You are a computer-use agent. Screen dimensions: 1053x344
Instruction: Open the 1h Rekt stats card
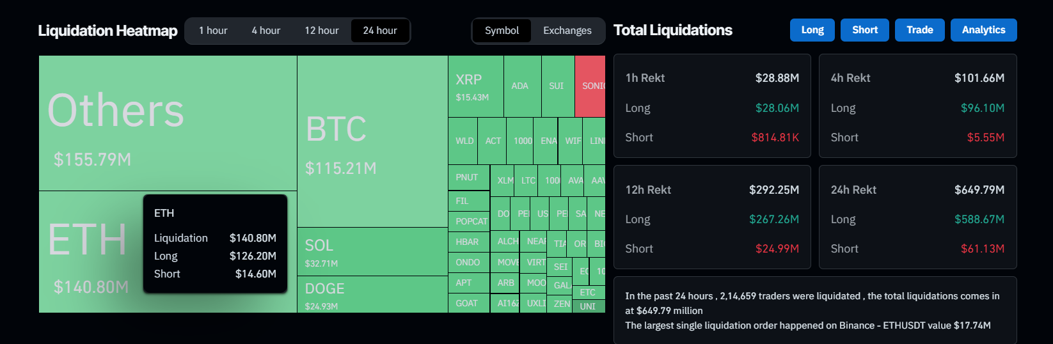click(x=712, y=106)
